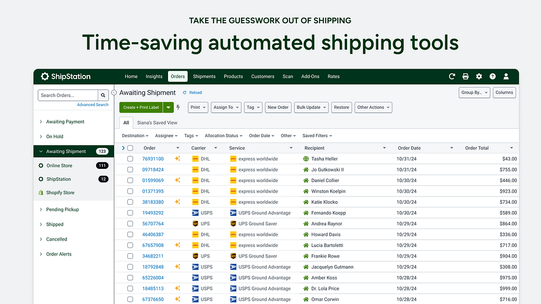Open the Advanced Search link
541x304 pixels.
[92, 105]
